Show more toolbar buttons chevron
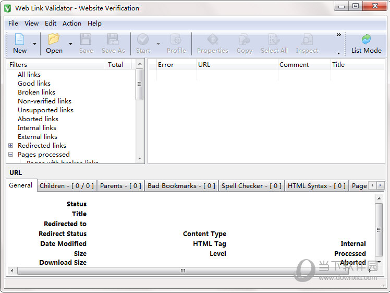Viewport: 390px width, 293px height. coord(338,34)
